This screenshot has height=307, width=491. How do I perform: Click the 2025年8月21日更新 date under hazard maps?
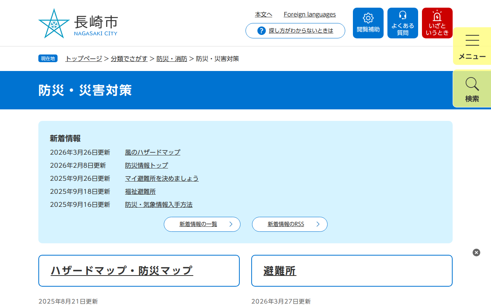[x=68, y=302]
